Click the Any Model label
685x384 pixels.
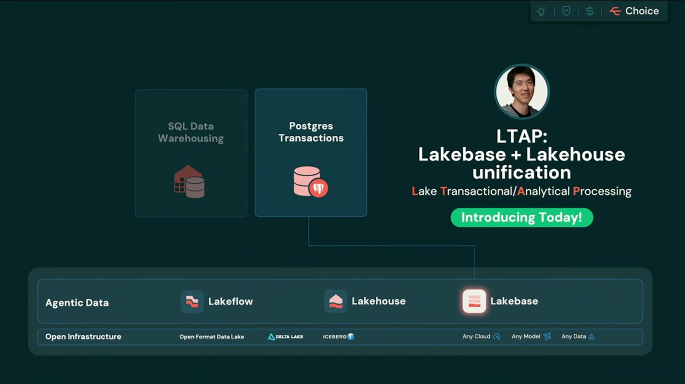click(x=526, y=336)
